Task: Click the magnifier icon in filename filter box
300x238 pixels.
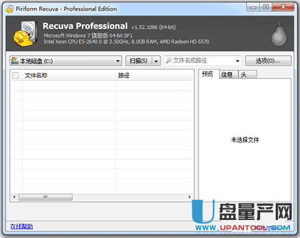Action: tap(169, 60)
